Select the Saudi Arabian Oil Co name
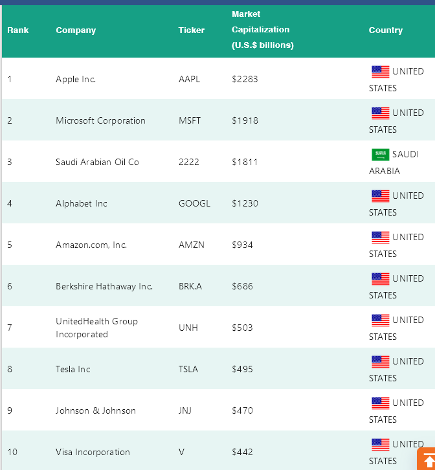 [x=97, y=162]
